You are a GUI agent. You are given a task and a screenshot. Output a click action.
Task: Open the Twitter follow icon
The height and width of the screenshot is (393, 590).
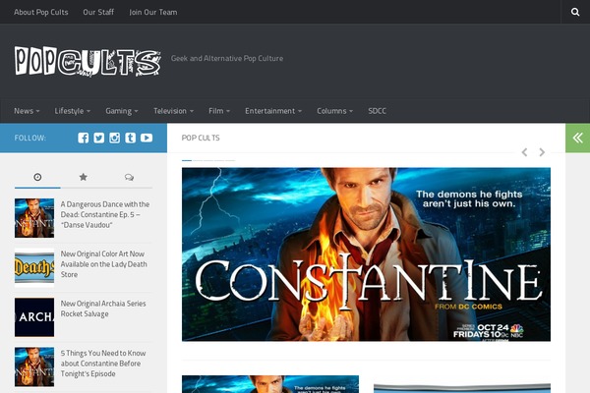click(99, 138)
